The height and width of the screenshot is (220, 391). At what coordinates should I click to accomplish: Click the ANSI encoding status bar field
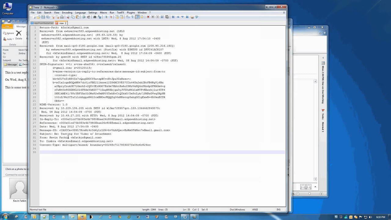pos(255,210)
